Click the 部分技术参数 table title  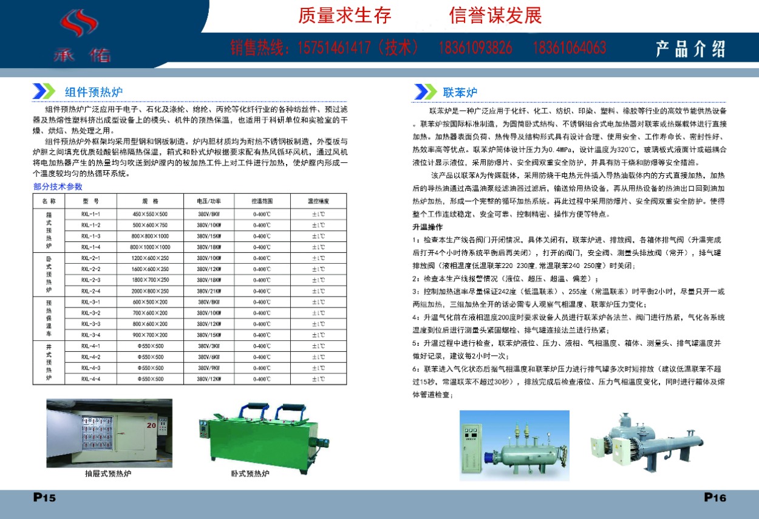(58, 187)
